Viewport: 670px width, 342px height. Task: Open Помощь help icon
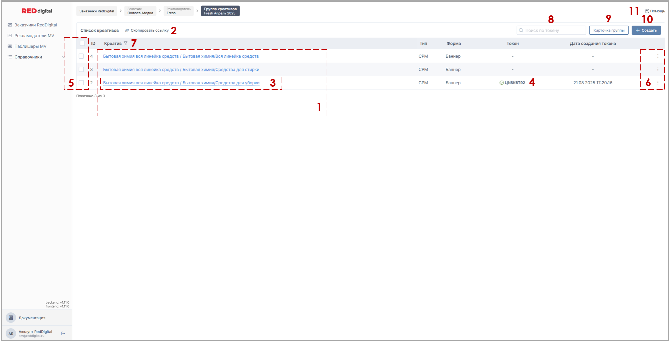(647, 11)
